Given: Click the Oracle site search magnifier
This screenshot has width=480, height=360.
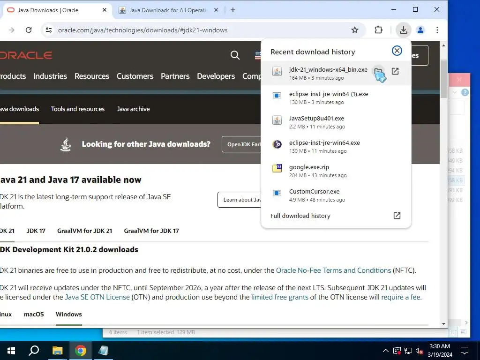Looking at the screenshot, I should (x=235, y=55).
